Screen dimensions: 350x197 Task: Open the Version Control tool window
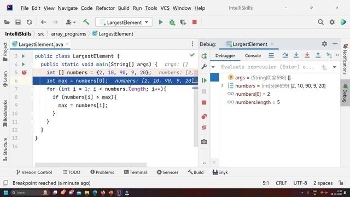pos(34,172)
